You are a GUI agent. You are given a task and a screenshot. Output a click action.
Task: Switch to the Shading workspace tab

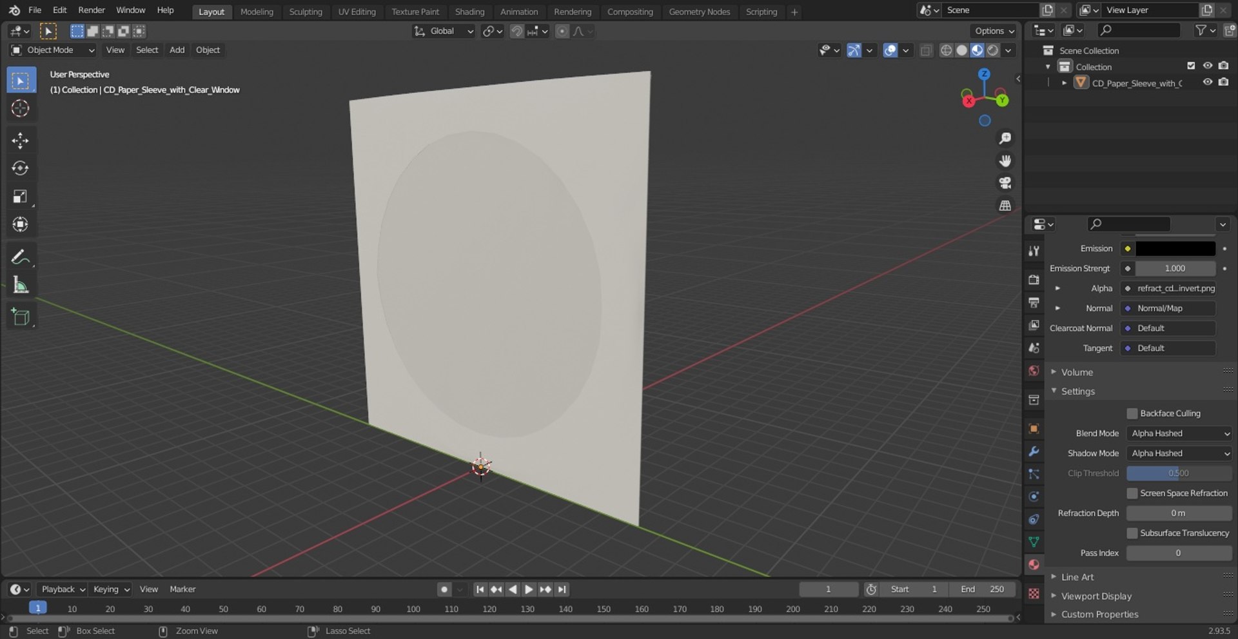469,12
